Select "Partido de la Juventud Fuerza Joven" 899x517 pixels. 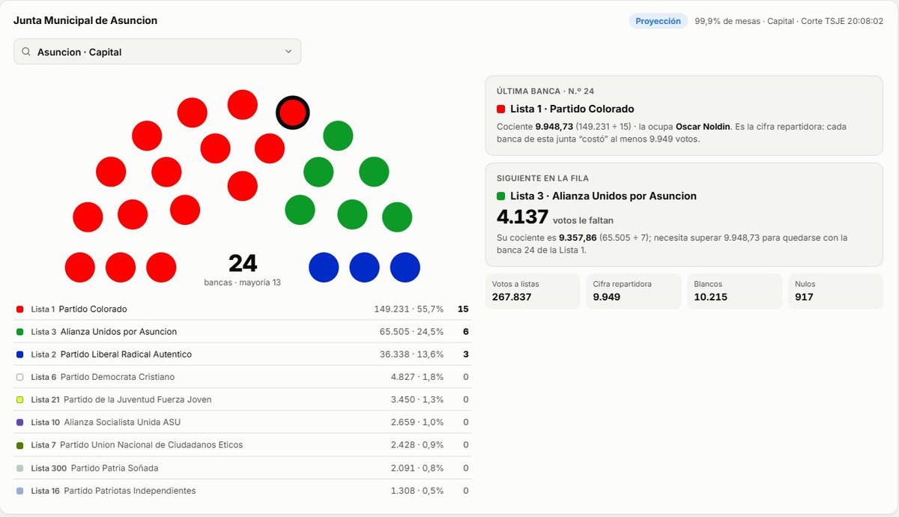click(138, 400)
